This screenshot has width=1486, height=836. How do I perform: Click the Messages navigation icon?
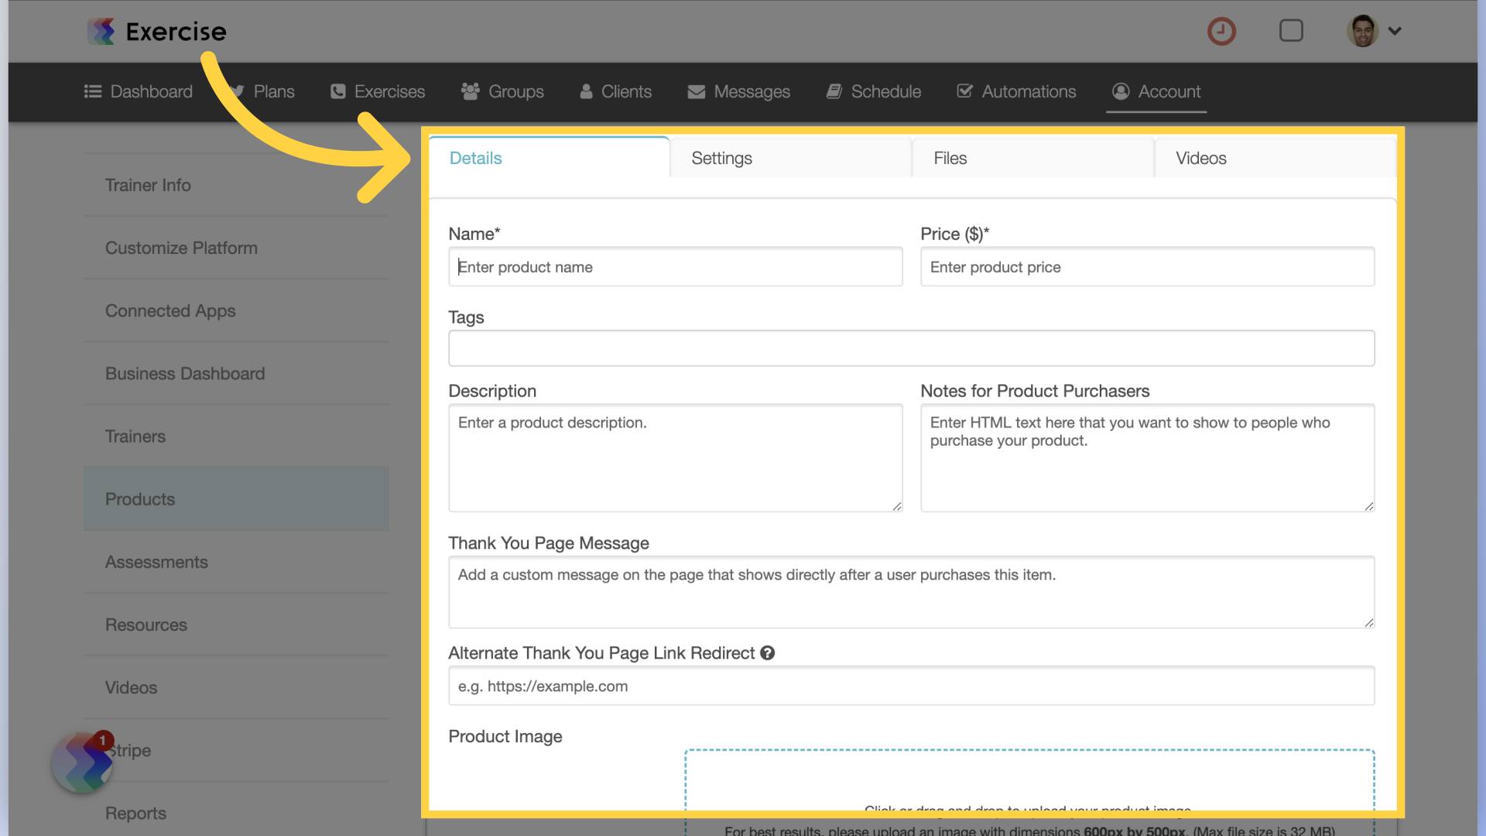[x=696, y=91]
